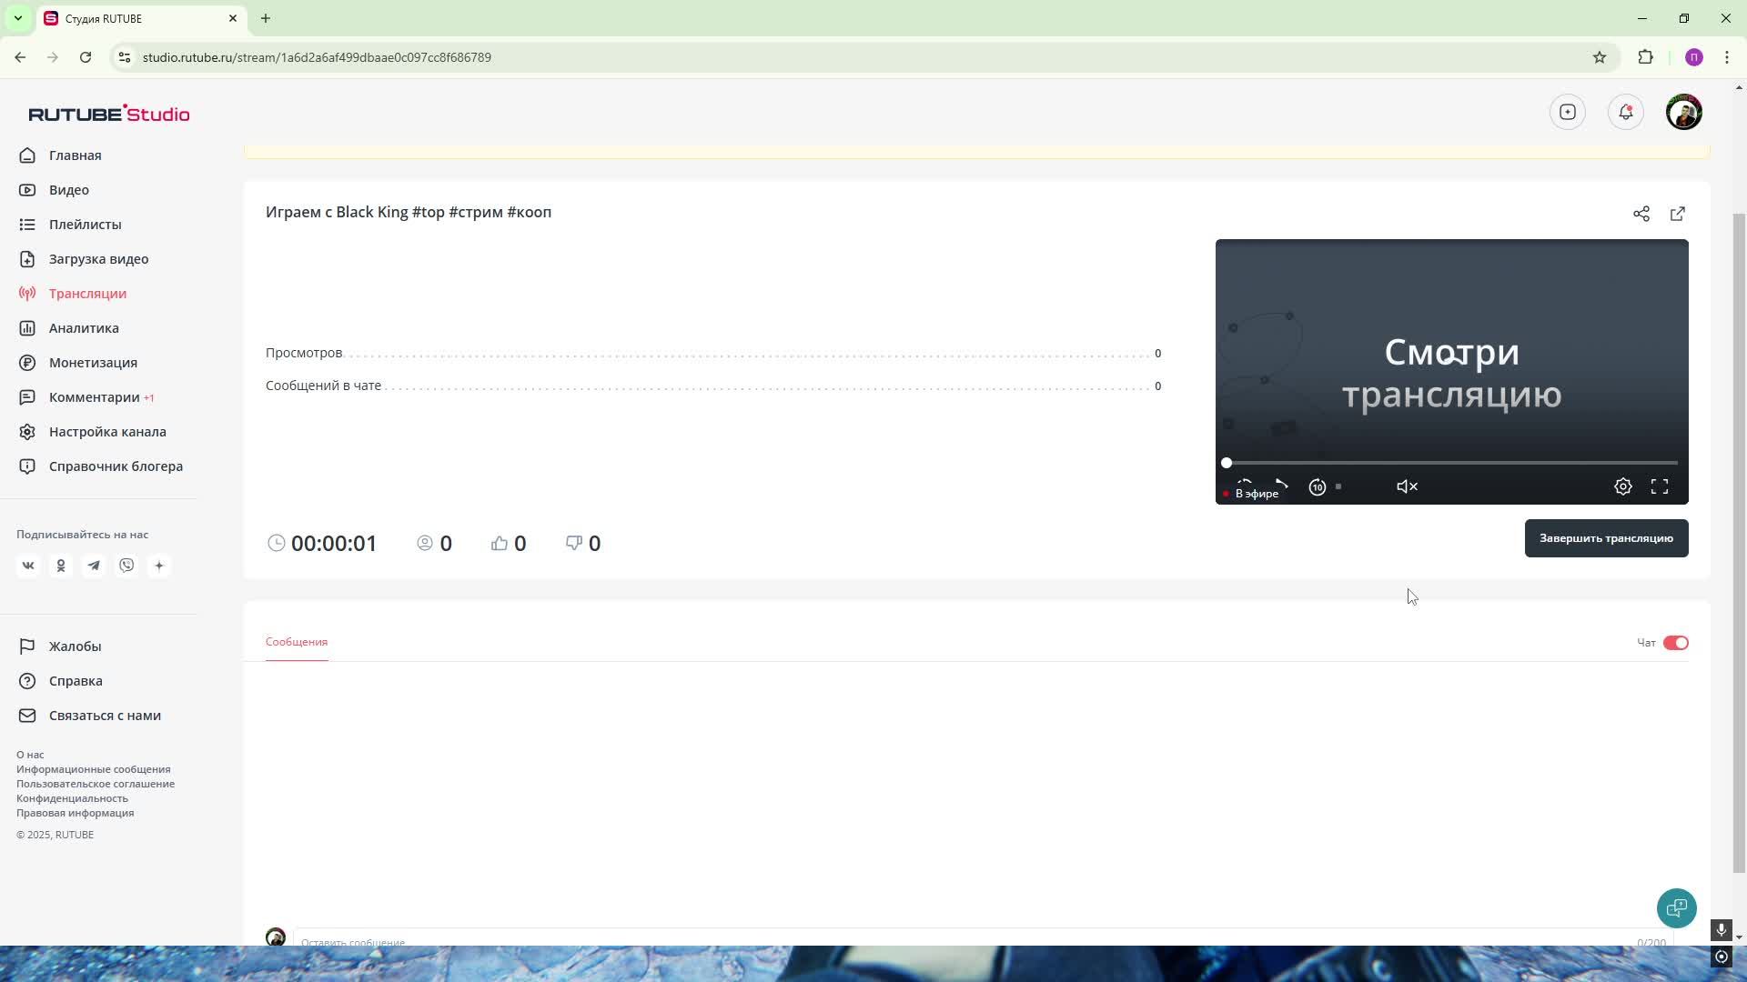Open Chrome three-dot menu

pos(1726,57)
